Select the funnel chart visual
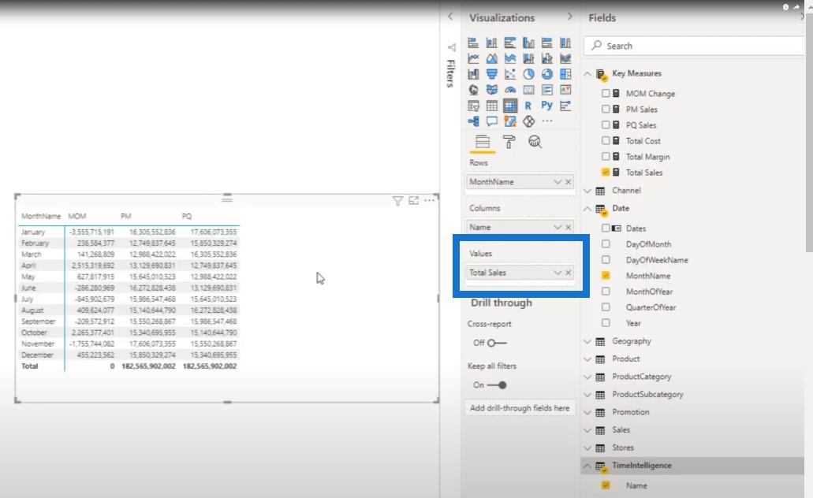Screen dimensions: 813x498 pos(491,74)
